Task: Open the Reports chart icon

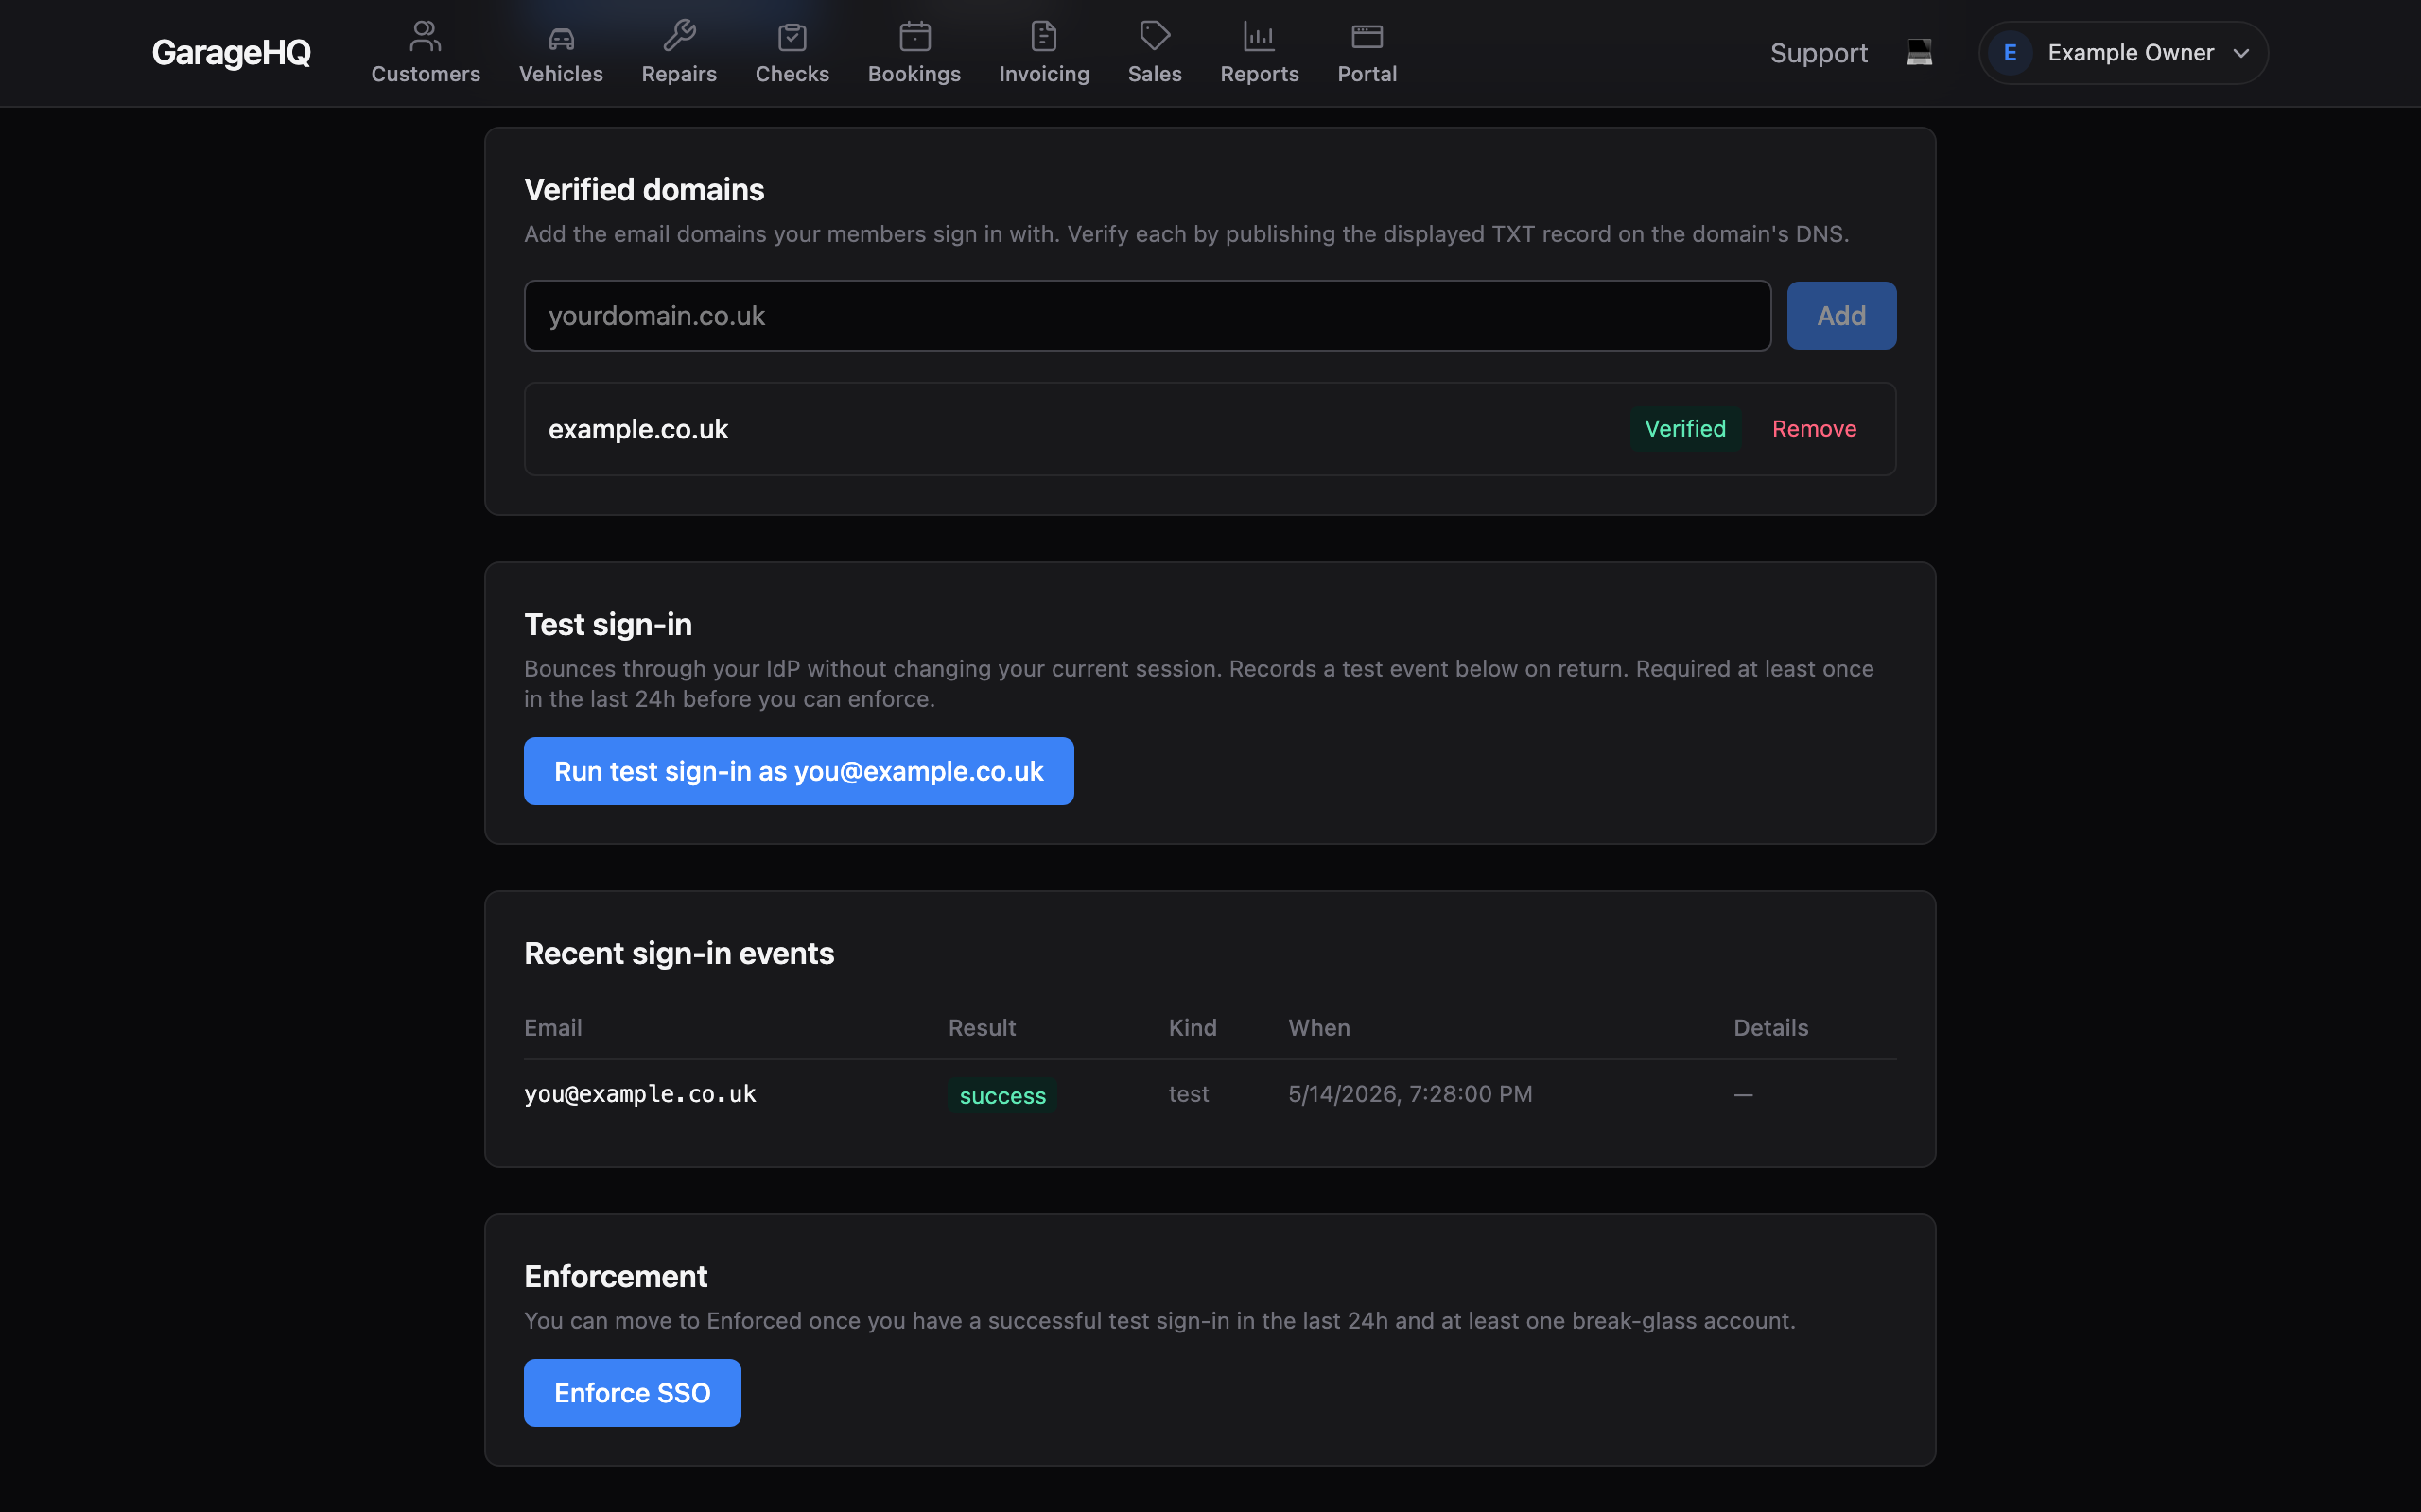Action: coord(1259,37)
